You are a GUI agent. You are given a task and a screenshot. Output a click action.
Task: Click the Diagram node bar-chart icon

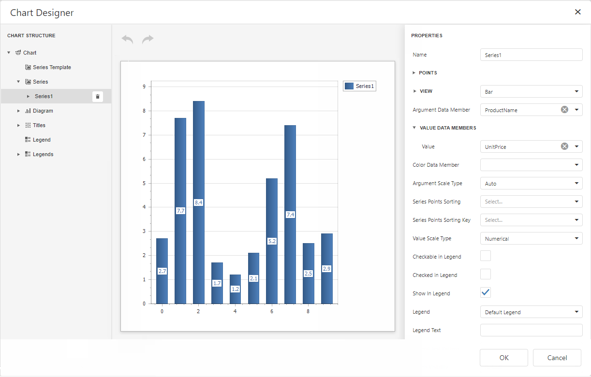coord(29,111)
